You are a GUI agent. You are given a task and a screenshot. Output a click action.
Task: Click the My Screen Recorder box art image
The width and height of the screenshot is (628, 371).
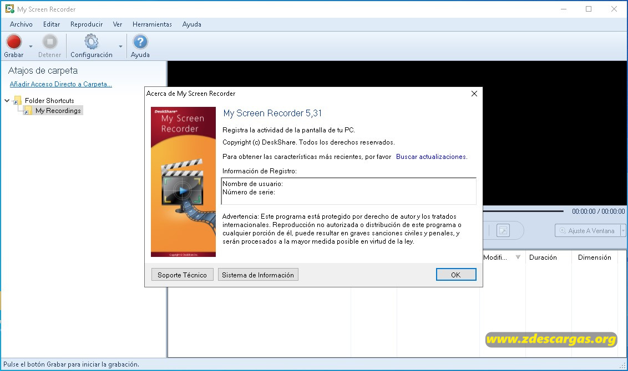(184, 182)
